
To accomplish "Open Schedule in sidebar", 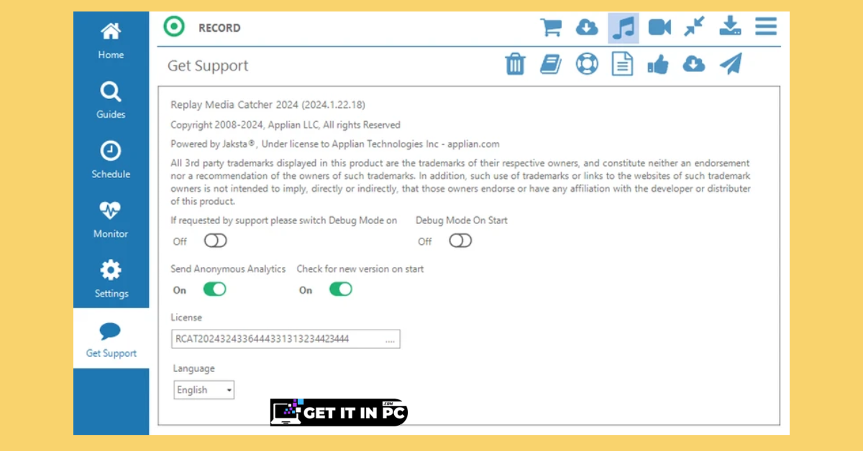I will [111, 160].
